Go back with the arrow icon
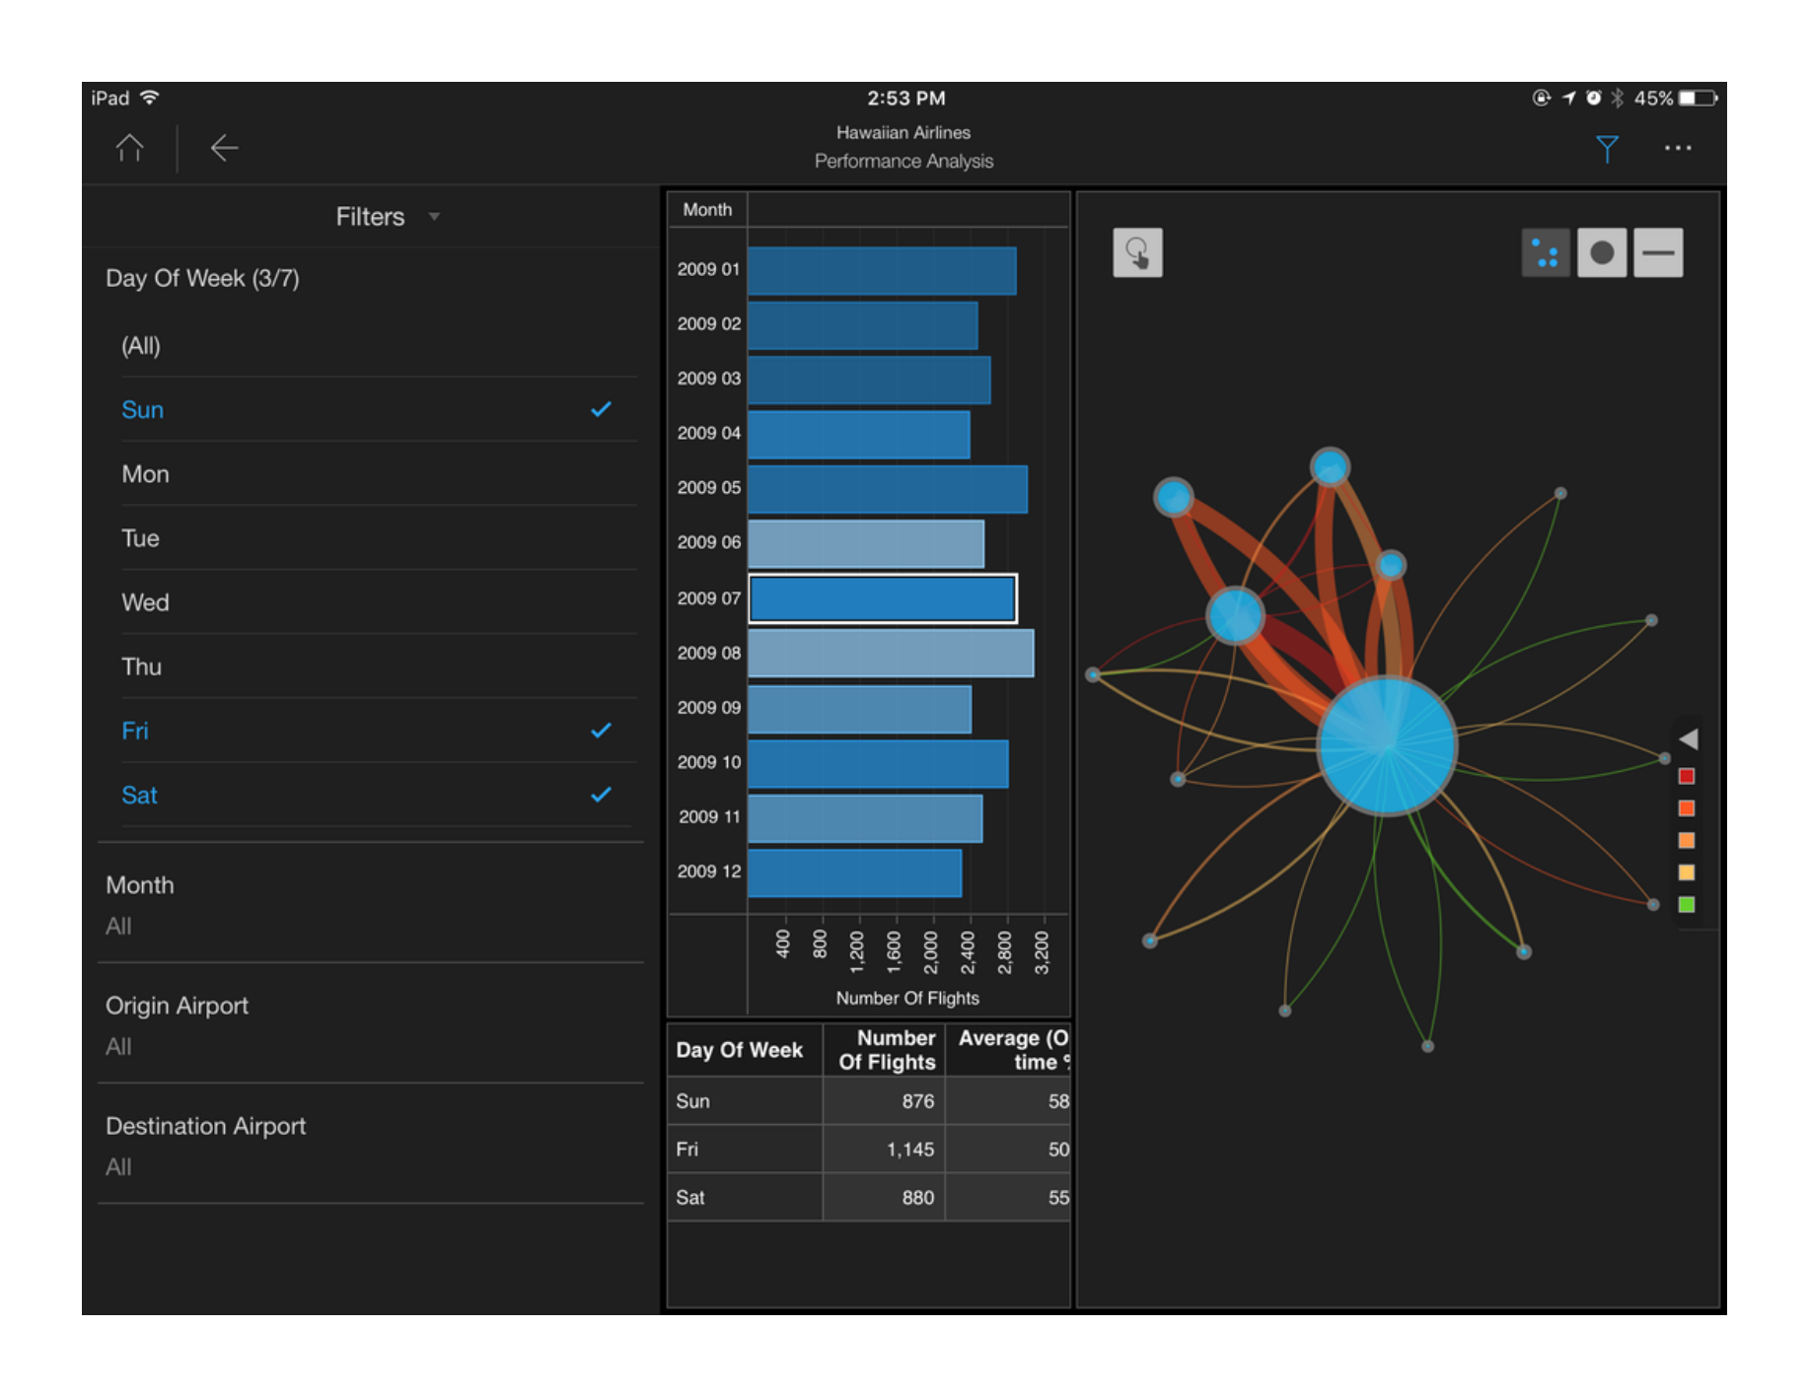The image size is (1809, 1397). pos(224,148)
